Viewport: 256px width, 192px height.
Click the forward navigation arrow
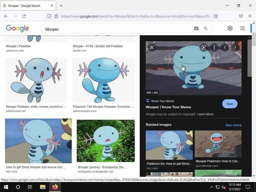pos(15,16)
